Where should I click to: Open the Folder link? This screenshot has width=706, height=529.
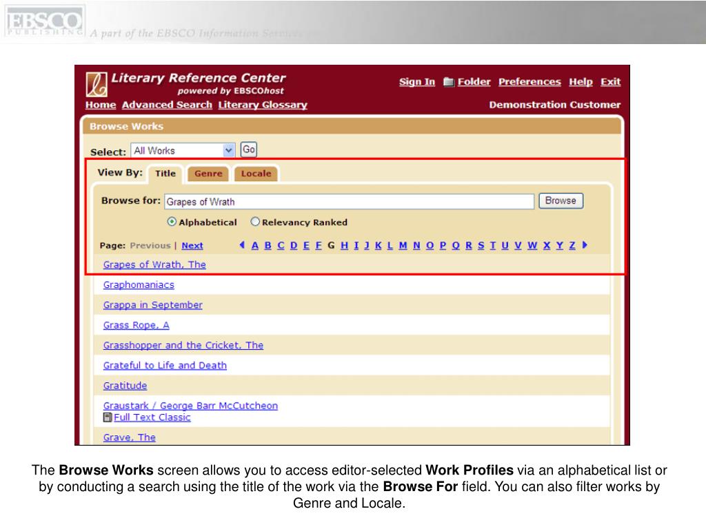[474, 82]
